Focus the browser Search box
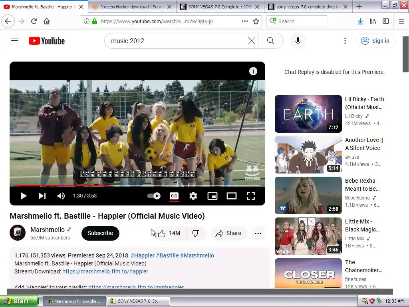Image resolution: width=409 pixels, height=307 pixels. coord(297,21)
